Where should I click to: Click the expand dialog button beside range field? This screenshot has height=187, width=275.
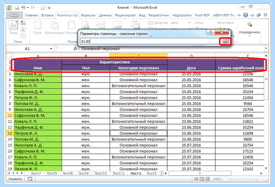(225, 42)
